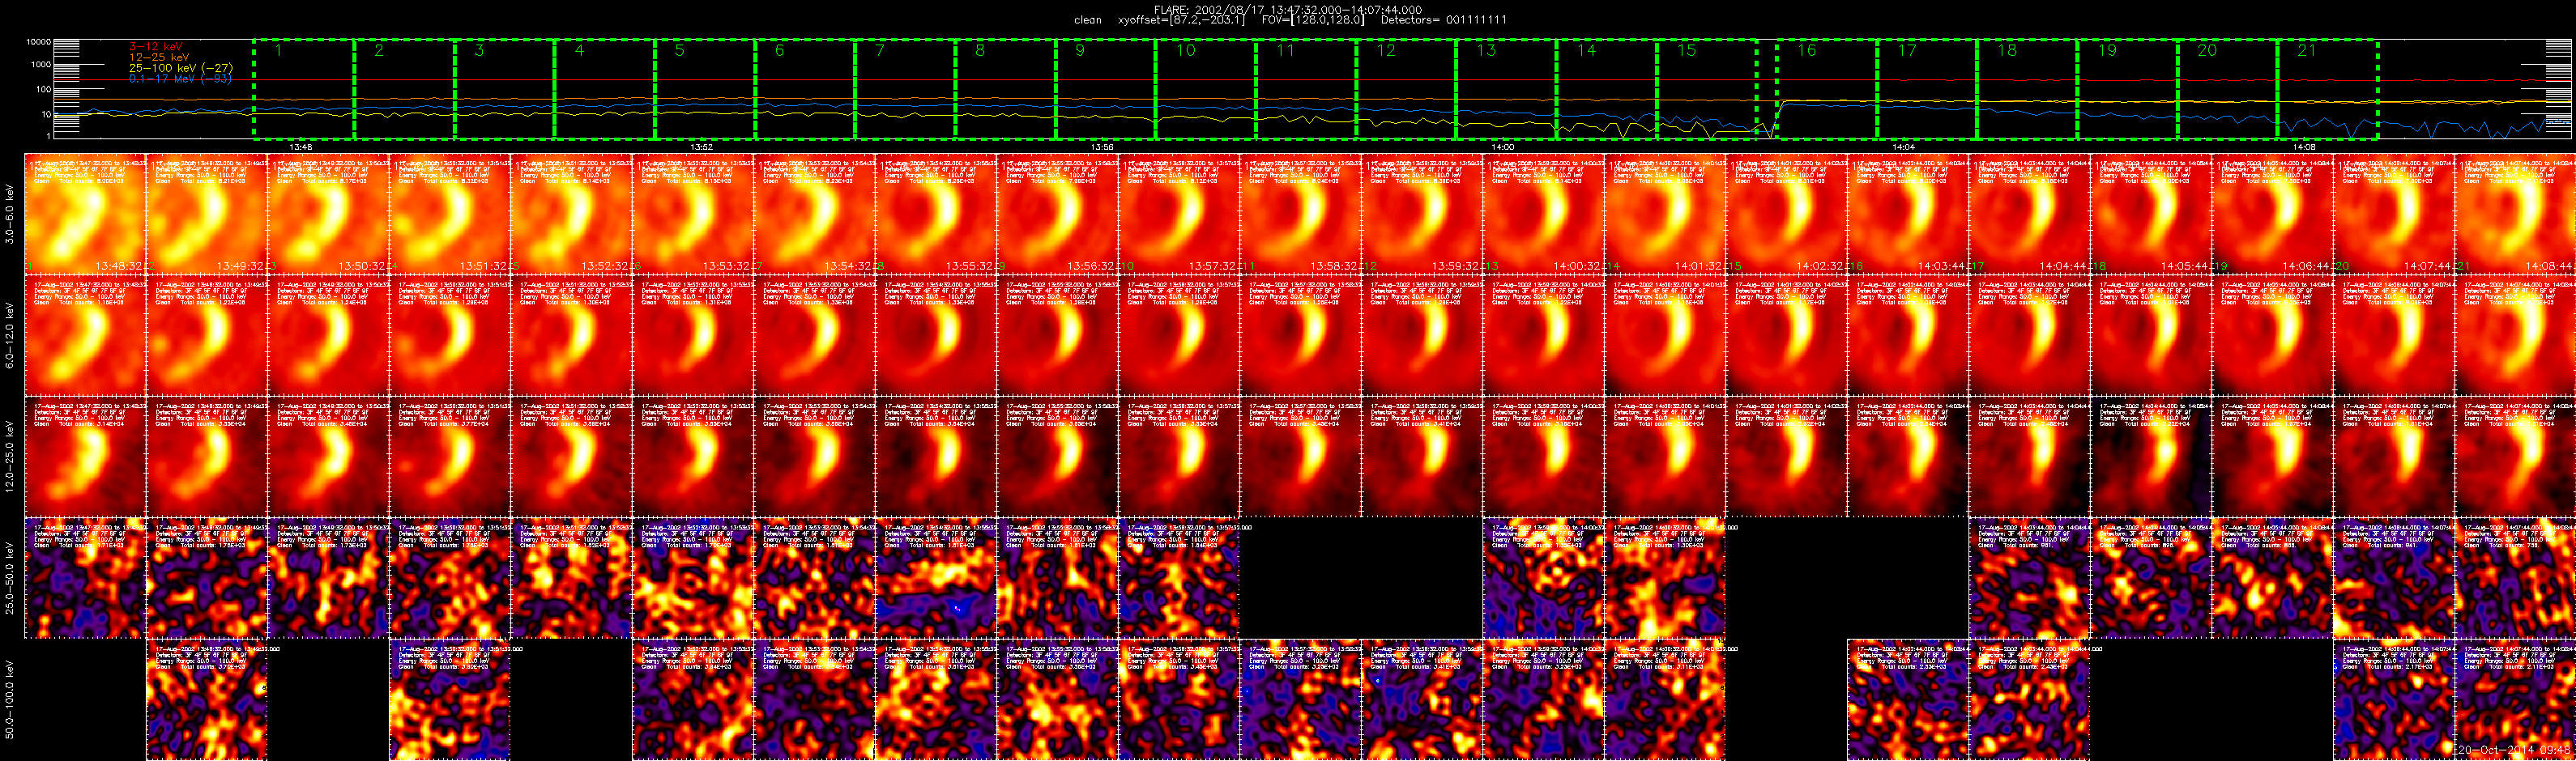
Task: Open the image stamped 14:01:32
Action: coord(1665,213)
